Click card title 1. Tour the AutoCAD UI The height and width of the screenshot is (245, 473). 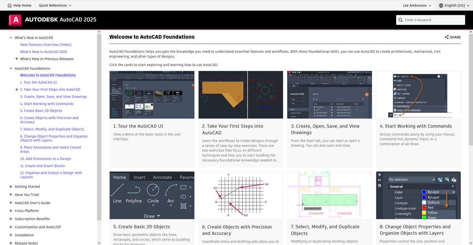point(138,126)
